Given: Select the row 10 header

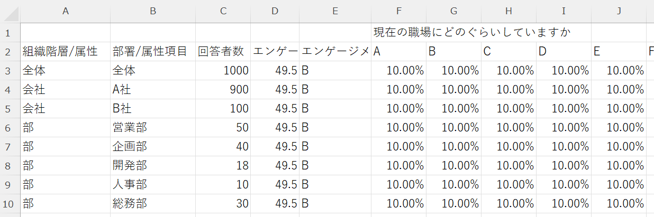Looking at the screenshot, I should tap(10, 204).
